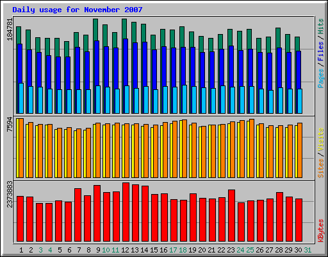
Task: Click the title 'Daily usage for November 2007'
Action: click(78, 10)
